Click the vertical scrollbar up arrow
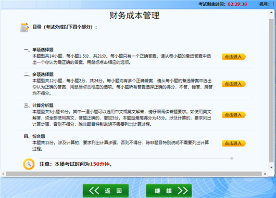Image resolution: width=276 pixels, height=198 pixels. (271, 12)
